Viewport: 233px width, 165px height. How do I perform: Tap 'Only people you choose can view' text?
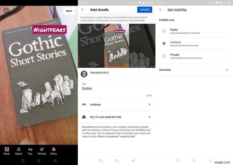(x=186, y=58)
